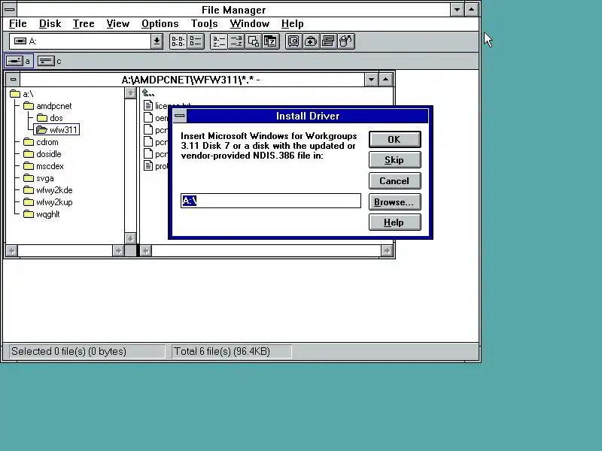Screen dimensions: 602x451
Task: Click the svga folder in tree
Action: point(38,178)
